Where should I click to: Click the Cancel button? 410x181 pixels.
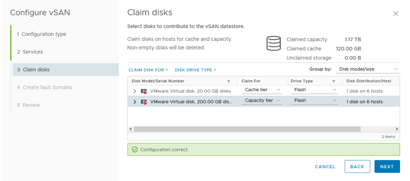click(x=325, y=167)
